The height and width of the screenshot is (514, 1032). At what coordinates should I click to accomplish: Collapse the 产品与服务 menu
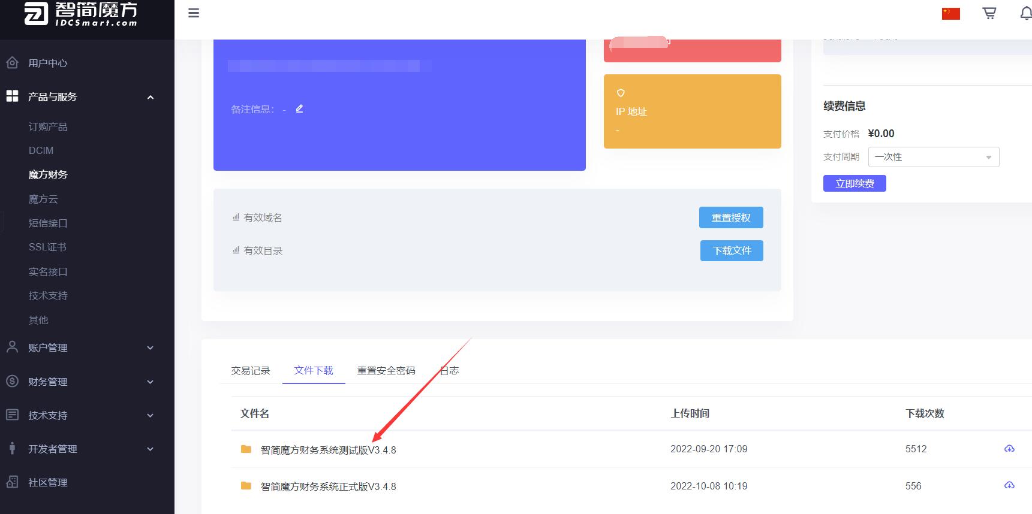point(151,97)
